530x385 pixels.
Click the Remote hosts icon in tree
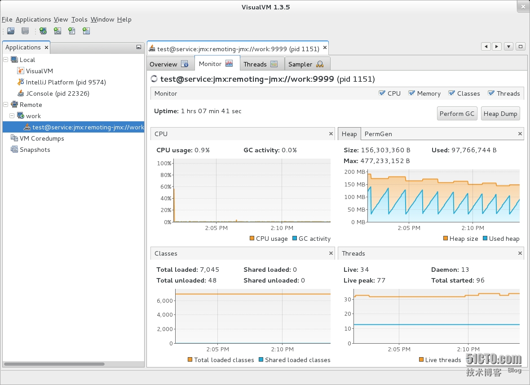coord(14,104)
